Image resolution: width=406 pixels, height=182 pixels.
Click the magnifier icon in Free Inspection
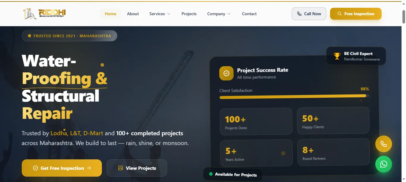340,14
